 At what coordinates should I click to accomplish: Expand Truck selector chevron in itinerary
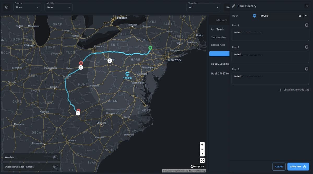[306, 16]
